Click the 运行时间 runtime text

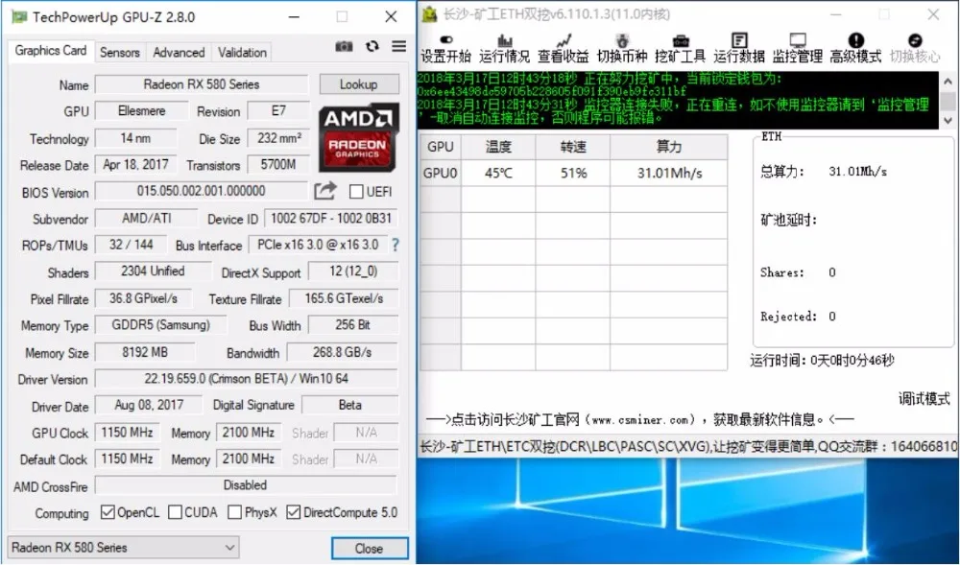[x=823, y=360]
